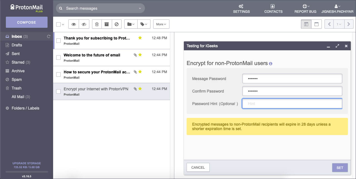Open JIGNESH.PADHIYAR user account menu

pos(337,9)
